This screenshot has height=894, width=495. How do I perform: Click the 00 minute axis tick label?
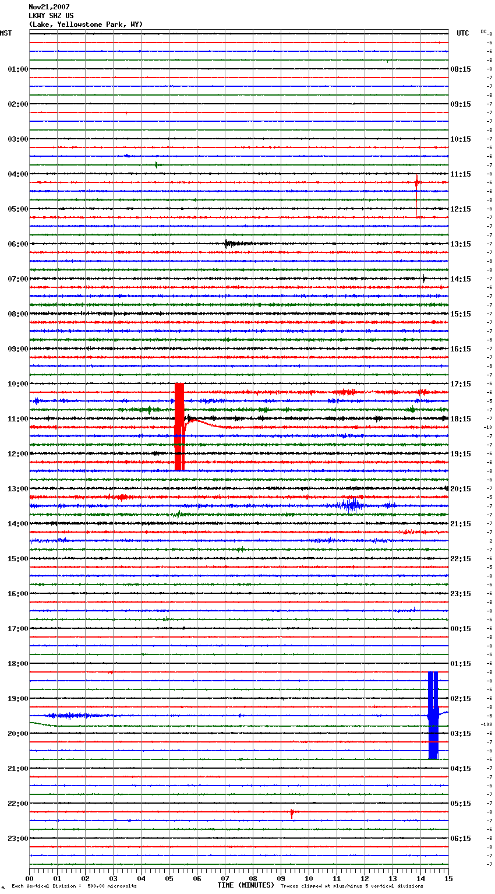[x=30, y=878]
